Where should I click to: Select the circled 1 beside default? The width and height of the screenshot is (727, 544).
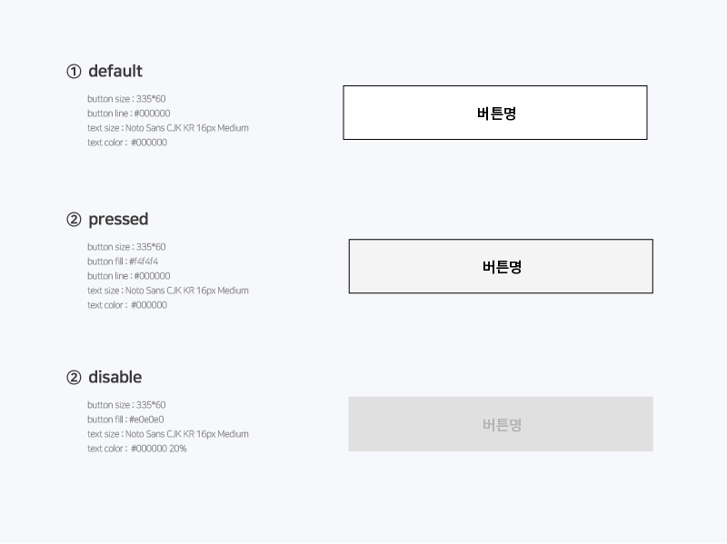(74, 72)
